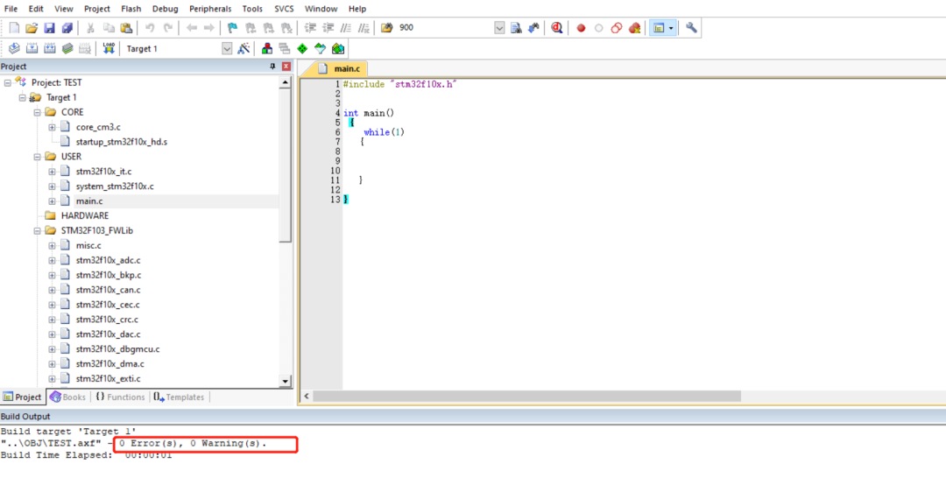Image resolution: width=946 pixels, height=492 pixels.
Task: Open the Flash menu
Action: tap(131, 9)
